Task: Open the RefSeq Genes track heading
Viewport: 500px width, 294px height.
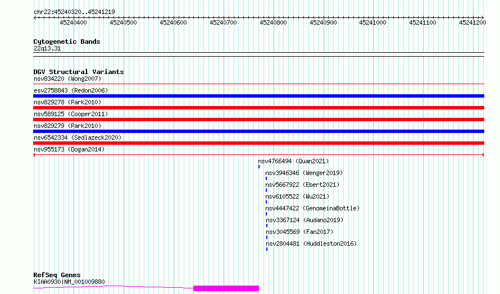Action: tap(57, 275)
